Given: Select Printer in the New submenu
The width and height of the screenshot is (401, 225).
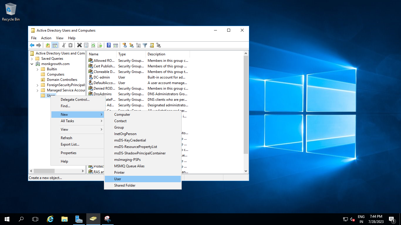Looking at the screenshot, I should click(x=143, y=173).
